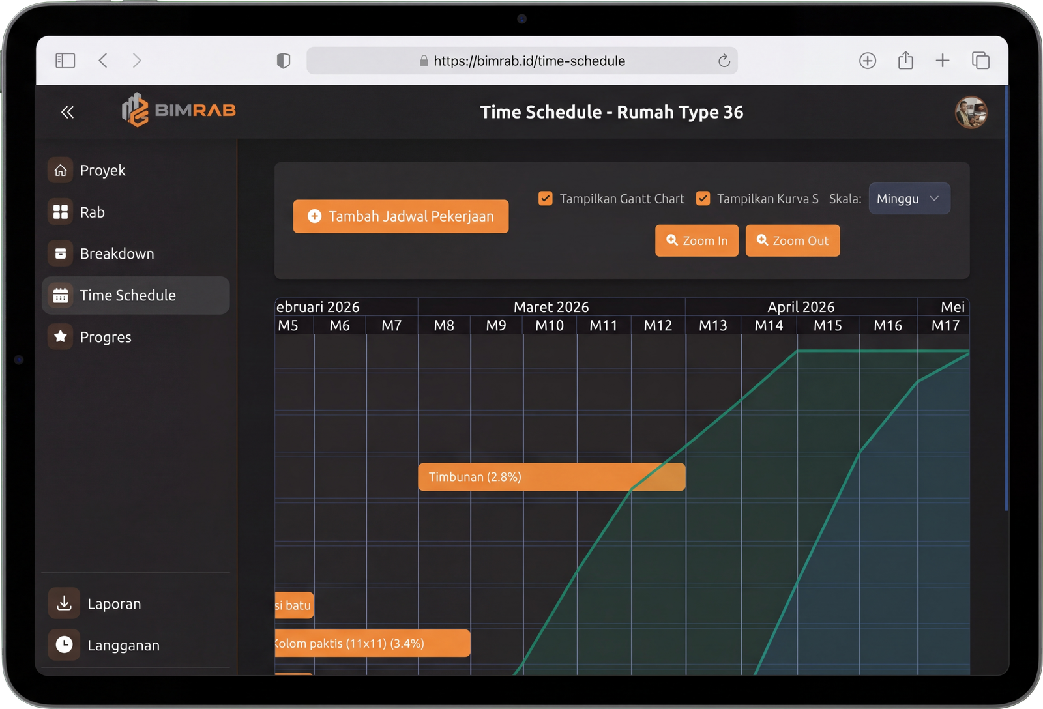This screenshot has height=709, width=1043.
Task: Click the BIMRAB logo
Action: coord(179,110)
